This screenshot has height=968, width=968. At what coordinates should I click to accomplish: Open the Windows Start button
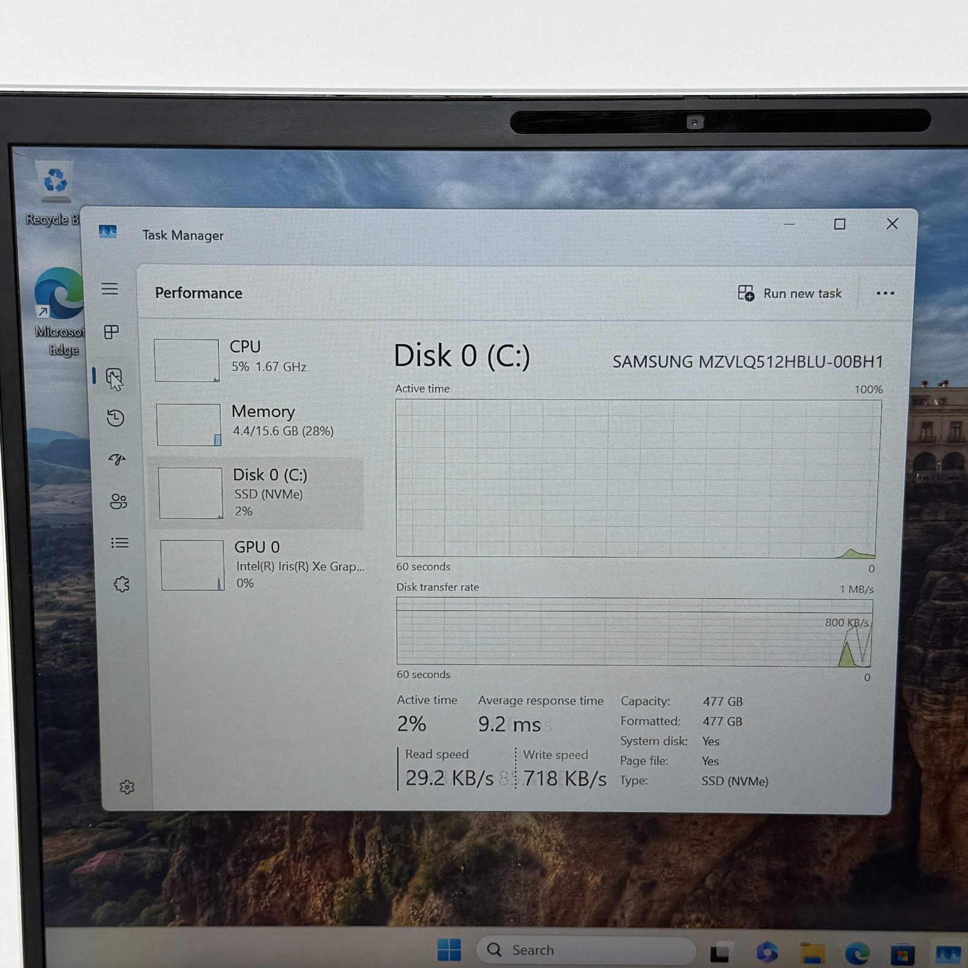(449, 950)
